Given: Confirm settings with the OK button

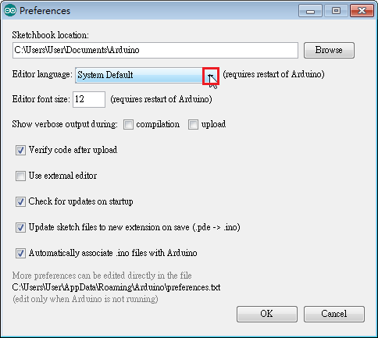Looking at the screenshot, I should point(267,314).
